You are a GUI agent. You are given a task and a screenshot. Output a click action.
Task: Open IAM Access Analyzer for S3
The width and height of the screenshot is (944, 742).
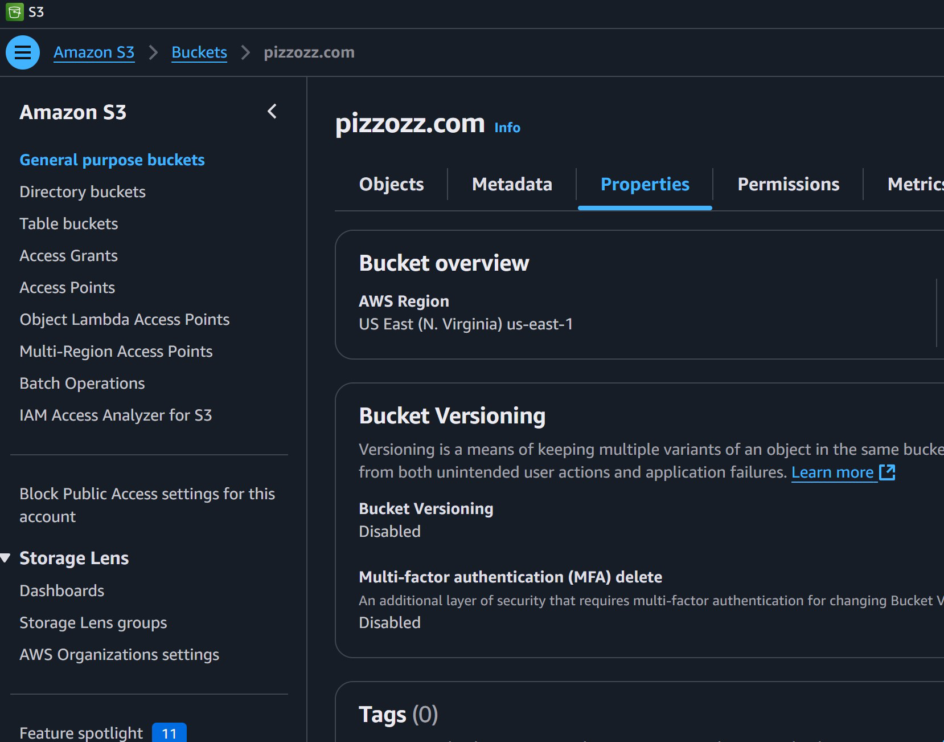click(116, 415)
